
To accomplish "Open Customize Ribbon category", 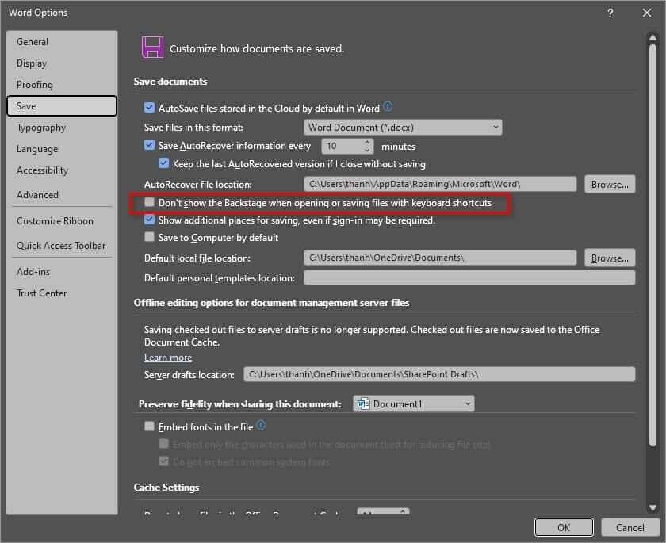I will pyautogui.click(x=62, y=220).
